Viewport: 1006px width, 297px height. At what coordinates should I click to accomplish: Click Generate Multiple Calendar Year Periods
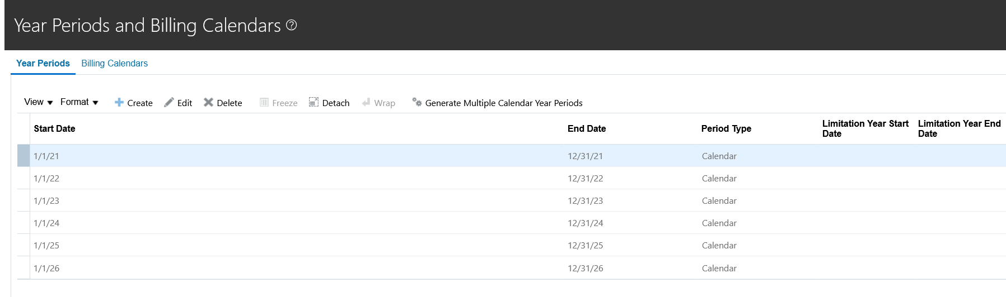coord(504,103)
